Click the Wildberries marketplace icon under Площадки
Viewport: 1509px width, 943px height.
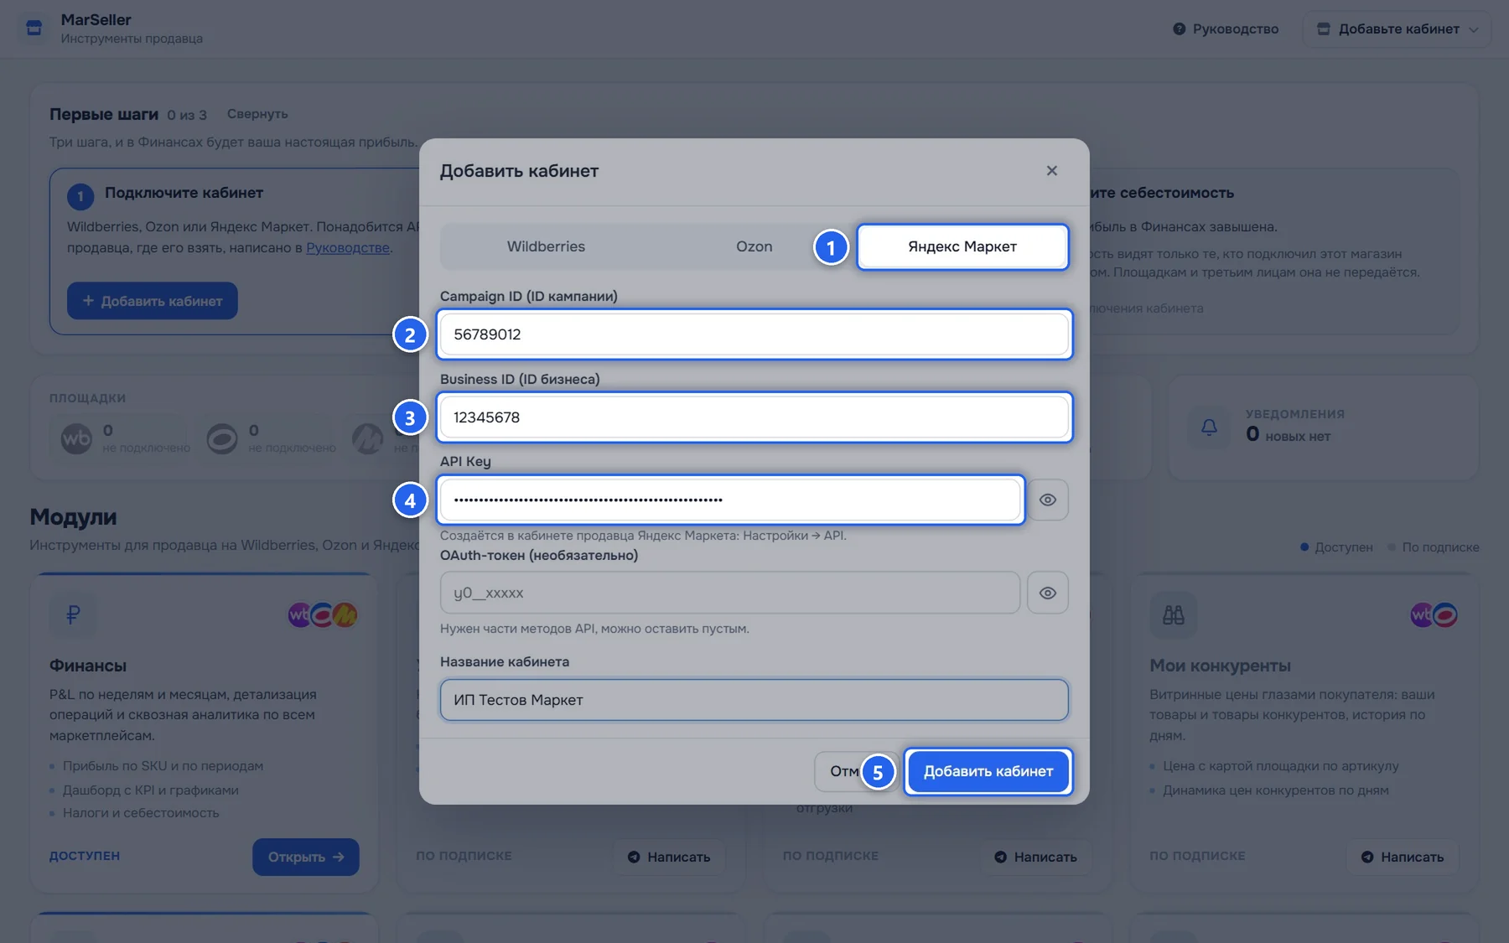pos(76,438)
